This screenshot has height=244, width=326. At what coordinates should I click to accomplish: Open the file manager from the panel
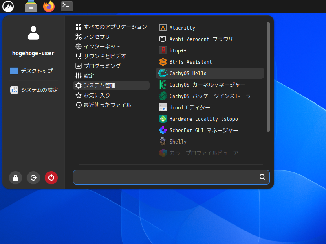(31, 6)
